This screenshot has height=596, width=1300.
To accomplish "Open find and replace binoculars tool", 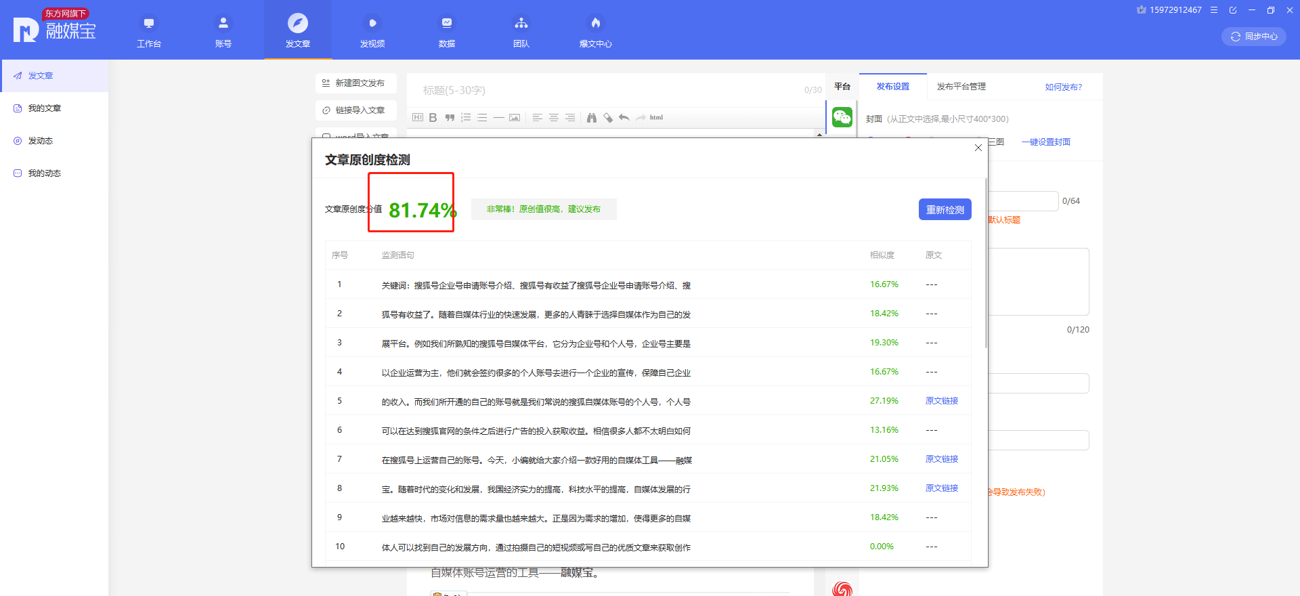I will (x=592, y=118).
